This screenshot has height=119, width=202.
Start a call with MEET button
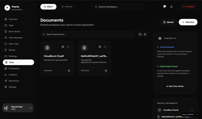point(48,7)
